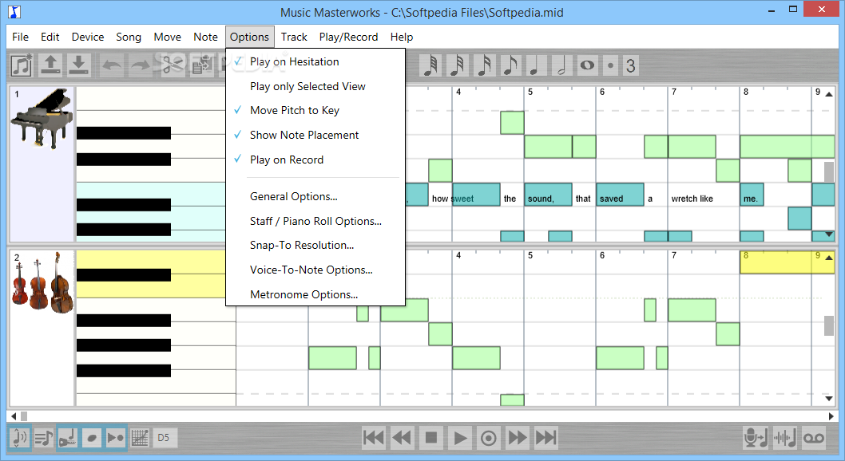845x461 pixels.
Task: Open General Options dialog
Action: pyautogui.click(x=315, y=196)
